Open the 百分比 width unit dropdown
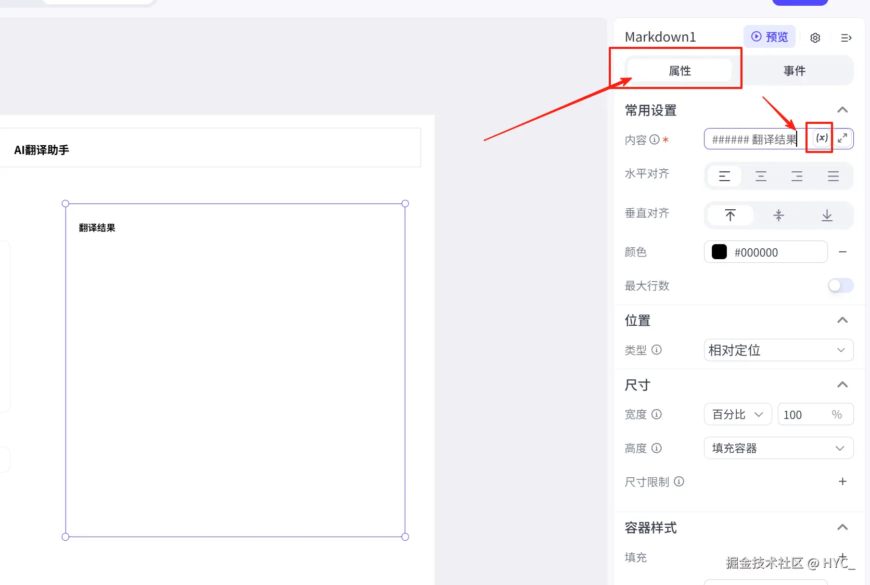 [x=738, y=414]
